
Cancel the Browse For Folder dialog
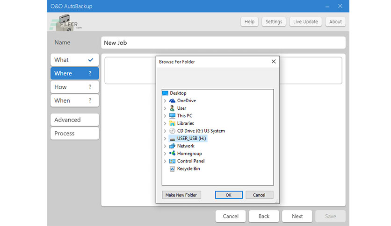tap(259, 195)
